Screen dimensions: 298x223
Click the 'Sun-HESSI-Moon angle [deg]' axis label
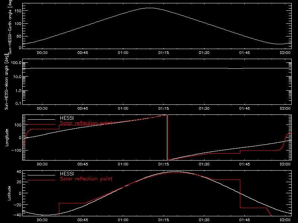[6, 82]
